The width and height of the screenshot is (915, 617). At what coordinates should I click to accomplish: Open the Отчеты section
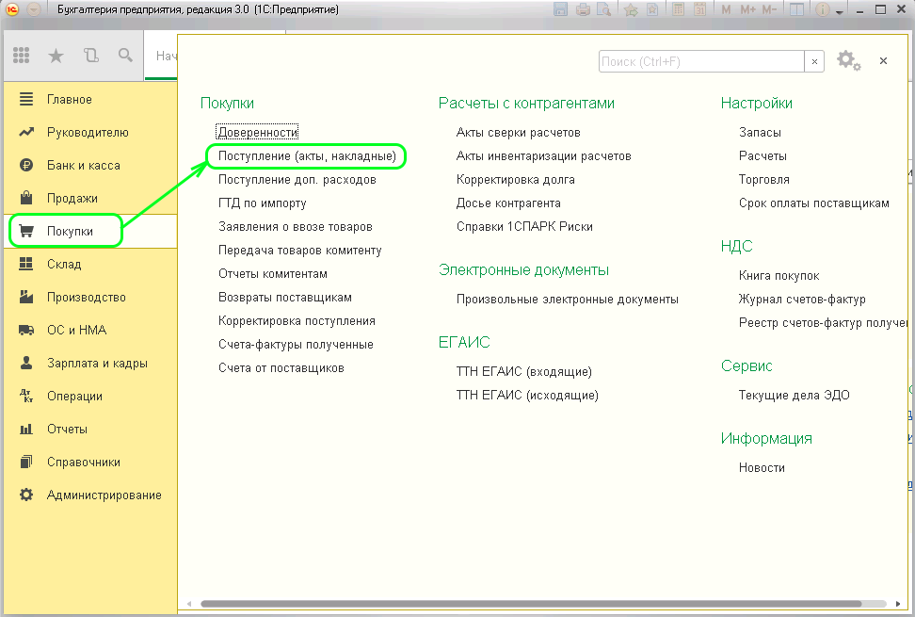(90, 429)
